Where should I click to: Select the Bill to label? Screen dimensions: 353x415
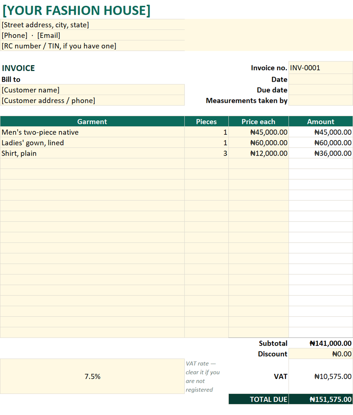point(11,79)
